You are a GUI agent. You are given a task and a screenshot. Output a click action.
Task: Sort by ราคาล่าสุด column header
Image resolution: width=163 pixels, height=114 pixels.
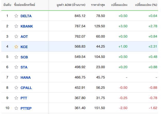(98, 5)
